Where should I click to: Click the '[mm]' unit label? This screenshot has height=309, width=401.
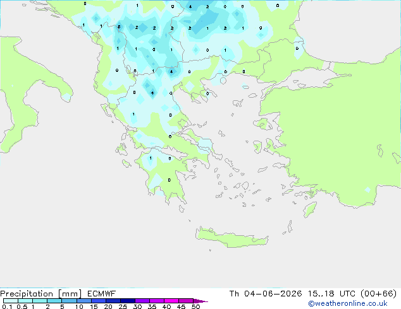[70, 294]
